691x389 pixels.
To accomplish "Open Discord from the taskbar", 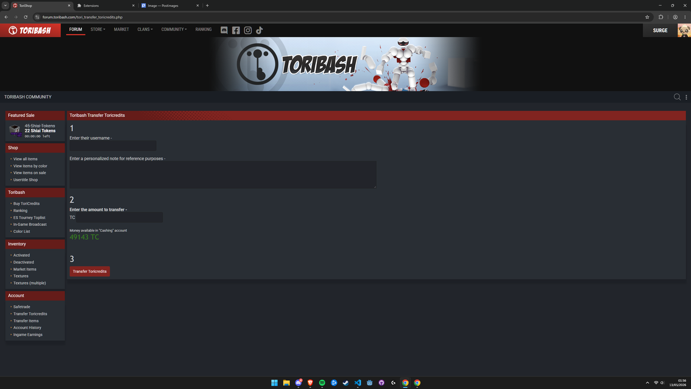I will [x=299, y=383].
